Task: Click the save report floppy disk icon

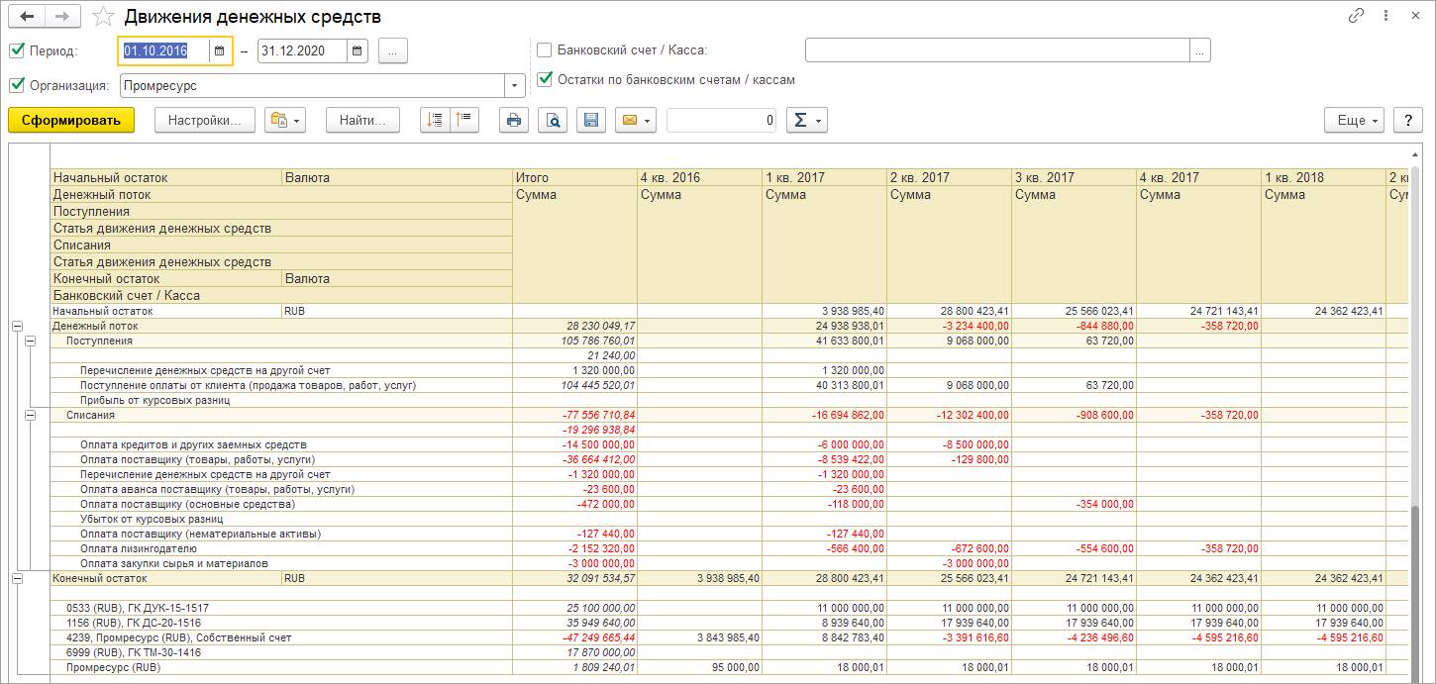Action: pyautogui.click(x=591, y=121)
